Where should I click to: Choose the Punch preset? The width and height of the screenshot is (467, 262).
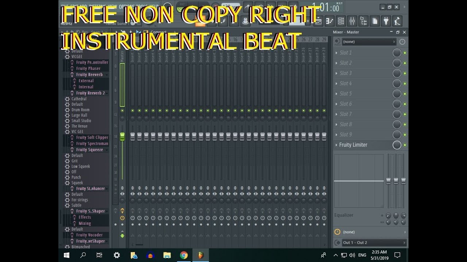tap(76, 178)
